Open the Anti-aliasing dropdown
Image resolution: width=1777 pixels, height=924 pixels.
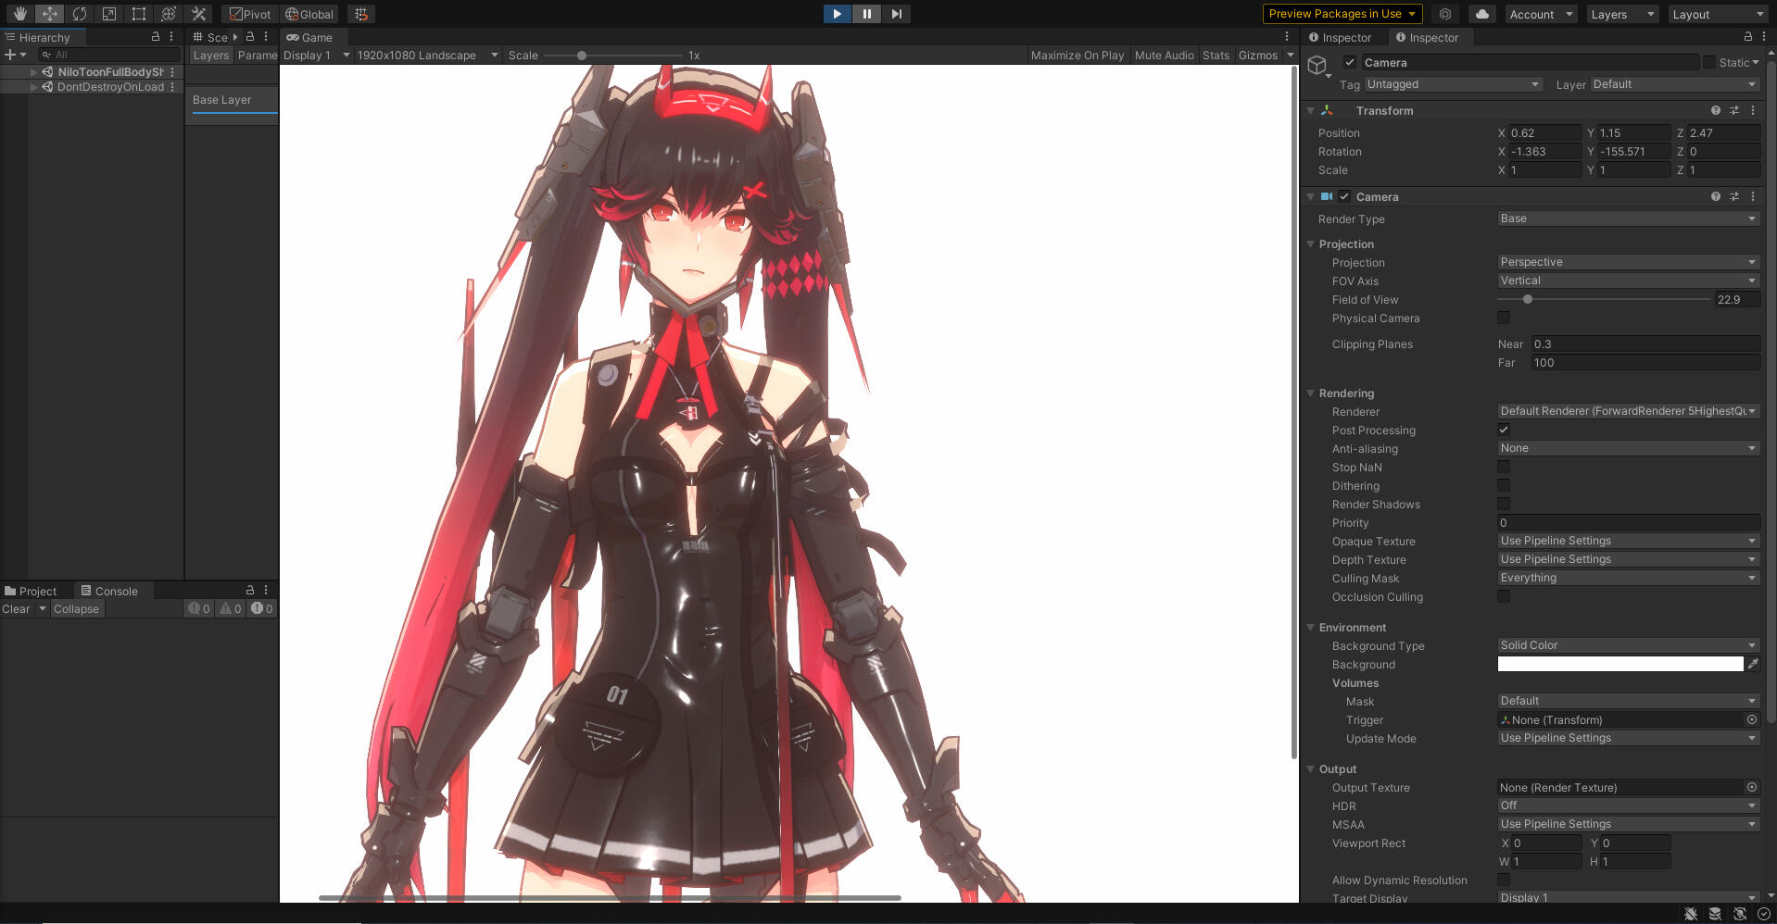tap(1629, 448)
